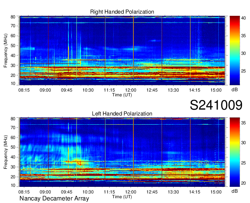Click the 13:30 tick label on the bottom plot
The width and height of the screenshot is (250, 203).
click(x=173, y=192)
